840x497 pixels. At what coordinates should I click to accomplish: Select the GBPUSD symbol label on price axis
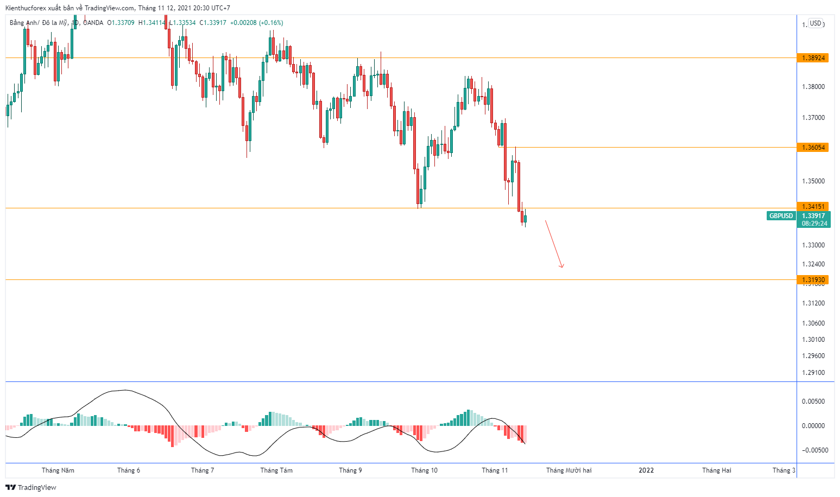click(781, 216)
